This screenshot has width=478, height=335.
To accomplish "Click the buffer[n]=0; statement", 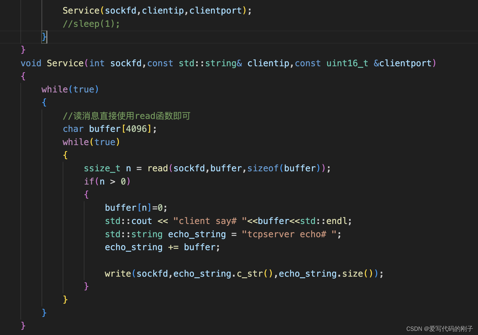I will [x=136, y=208].
